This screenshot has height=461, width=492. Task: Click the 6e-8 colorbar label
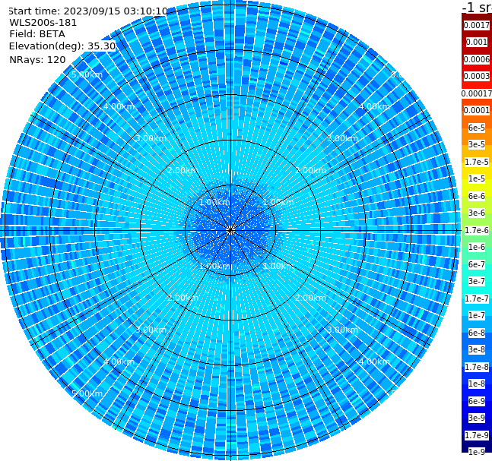tap(477, 333)
